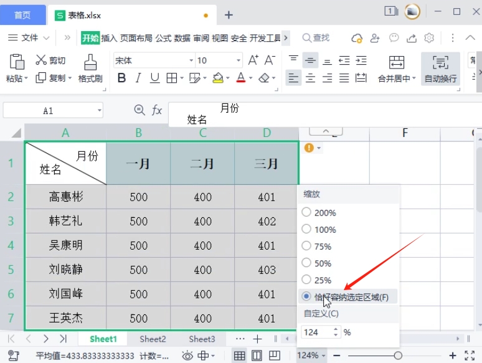Click the Underline formatting icon

pos(154,78)
